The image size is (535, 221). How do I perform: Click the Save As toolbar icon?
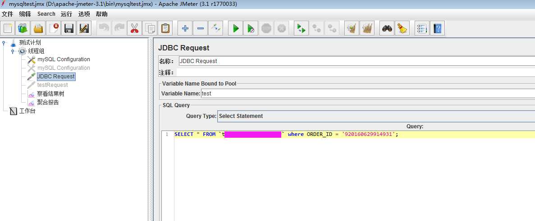tap(84, 28)
